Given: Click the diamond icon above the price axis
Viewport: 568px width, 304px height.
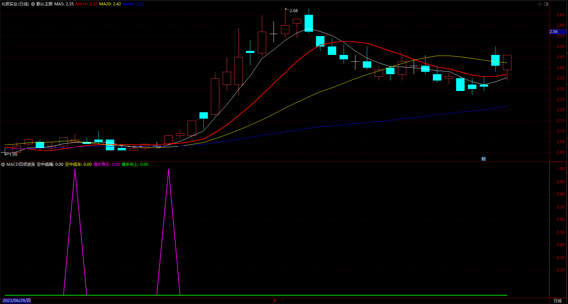Looking at the screenshot, I should (540, 4).
